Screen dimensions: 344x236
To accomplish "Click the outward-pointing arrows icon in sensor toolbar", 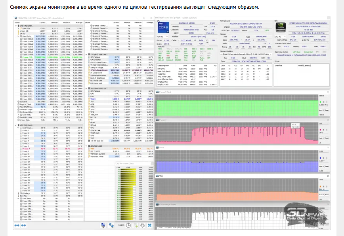I will [17, 225].
